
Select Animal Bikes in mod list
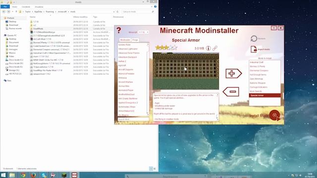(124, 86)
